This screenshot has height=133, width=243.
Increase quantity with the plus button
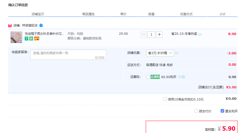tap(159, 35)
